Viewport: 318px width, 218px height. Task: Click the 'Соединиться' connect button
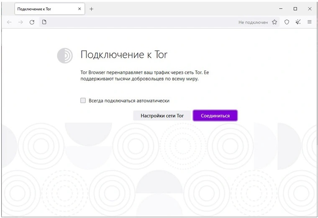click(x=215, y=116)
